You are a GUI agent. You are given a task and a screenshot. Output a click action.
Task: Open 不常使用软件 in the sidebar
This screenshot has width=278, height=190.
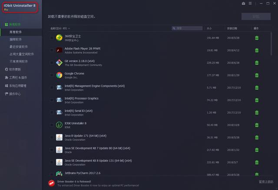point(19,61)
